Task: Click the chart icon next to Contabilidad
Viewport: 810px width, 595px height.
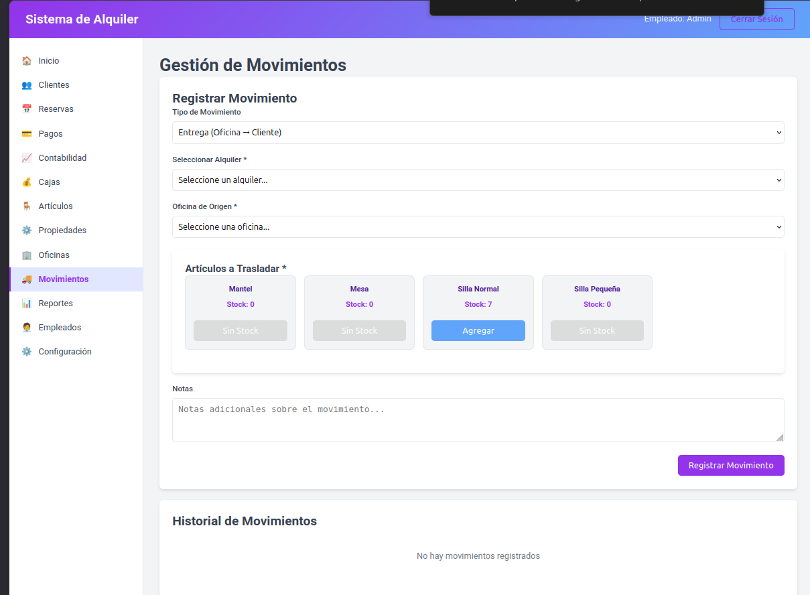Action: click(27, 158)
